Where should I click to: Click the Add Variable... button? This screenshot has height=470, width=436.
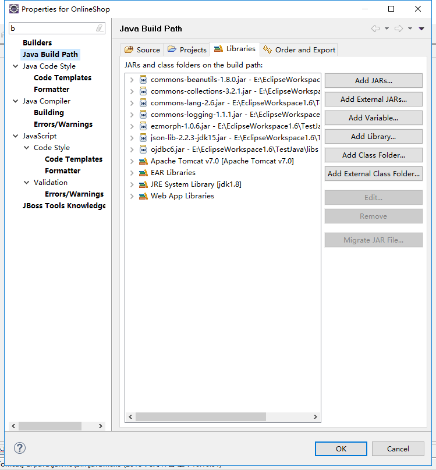(x=373, y=118)
